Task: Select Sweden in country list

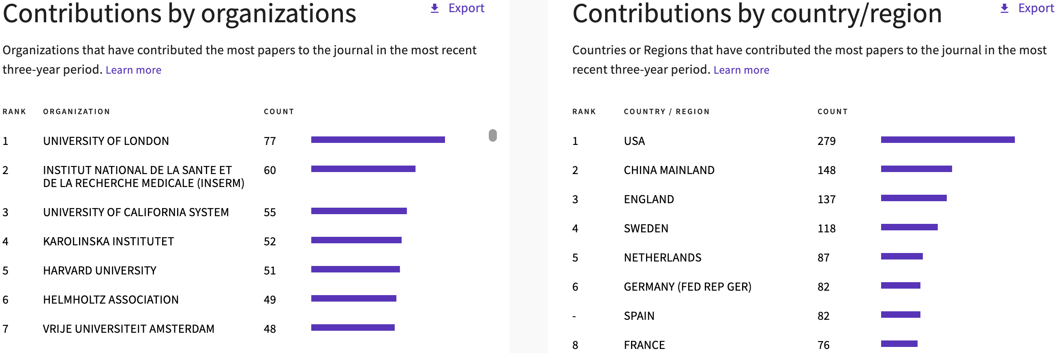Action: (x=646, y=228)
